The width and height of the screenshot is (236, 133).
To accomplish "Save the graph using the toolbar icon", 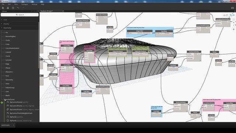I will (13, 8).
